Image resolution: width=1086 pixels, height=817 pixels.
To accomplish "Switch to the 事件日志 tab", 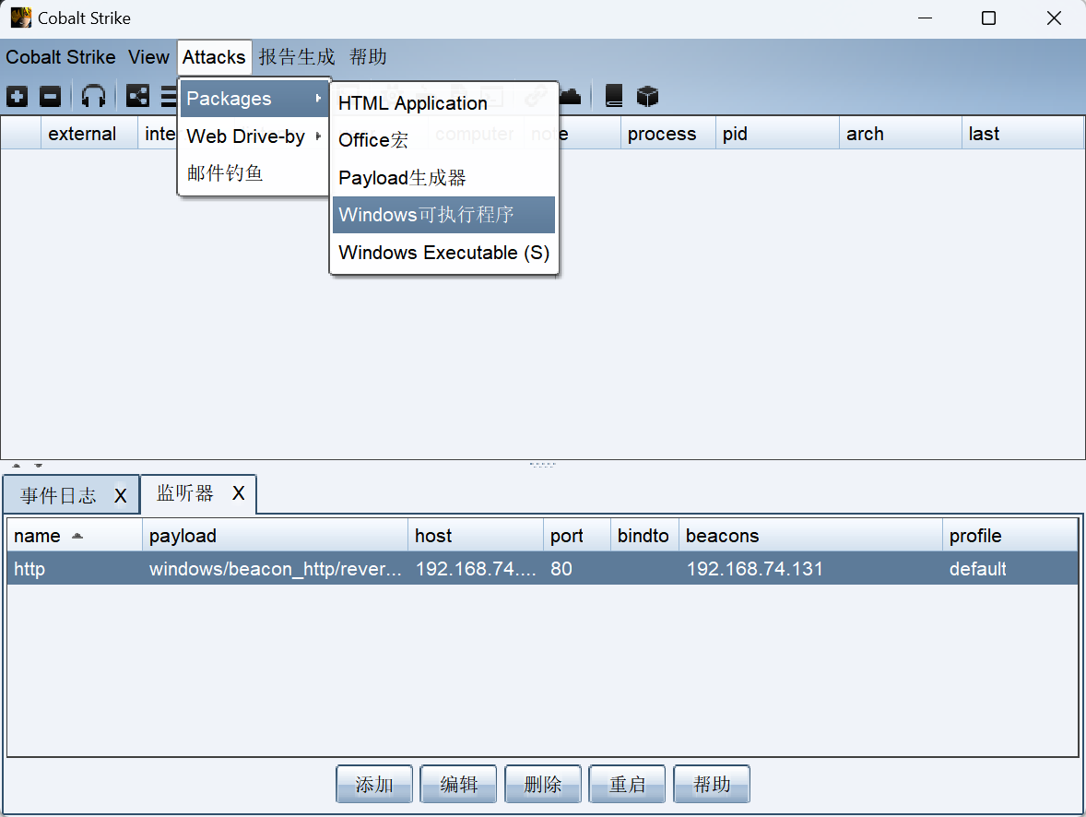I will point(59,496).
